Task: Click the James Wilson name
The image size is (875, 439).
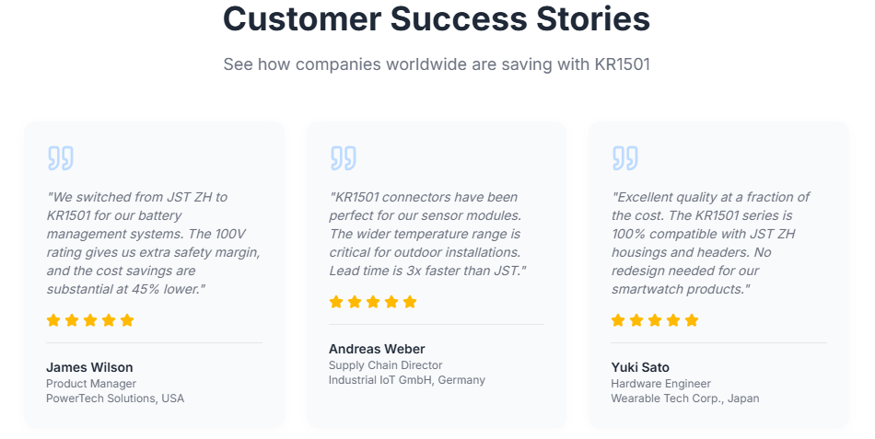Action: pyautogui.click(x=89, y=367)
